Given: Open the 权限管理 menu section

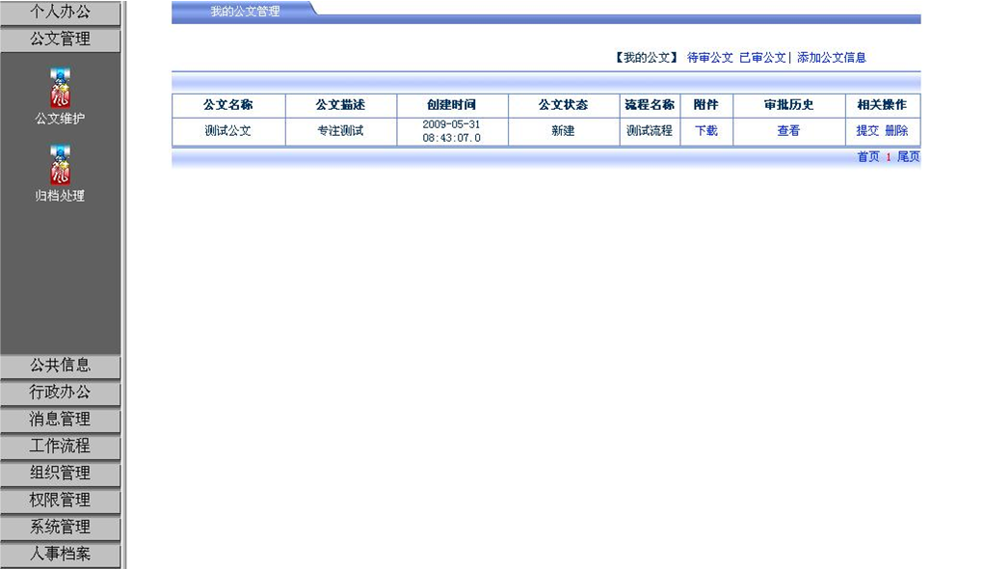Looking at the screenshot, I should [x=61, y=501].
